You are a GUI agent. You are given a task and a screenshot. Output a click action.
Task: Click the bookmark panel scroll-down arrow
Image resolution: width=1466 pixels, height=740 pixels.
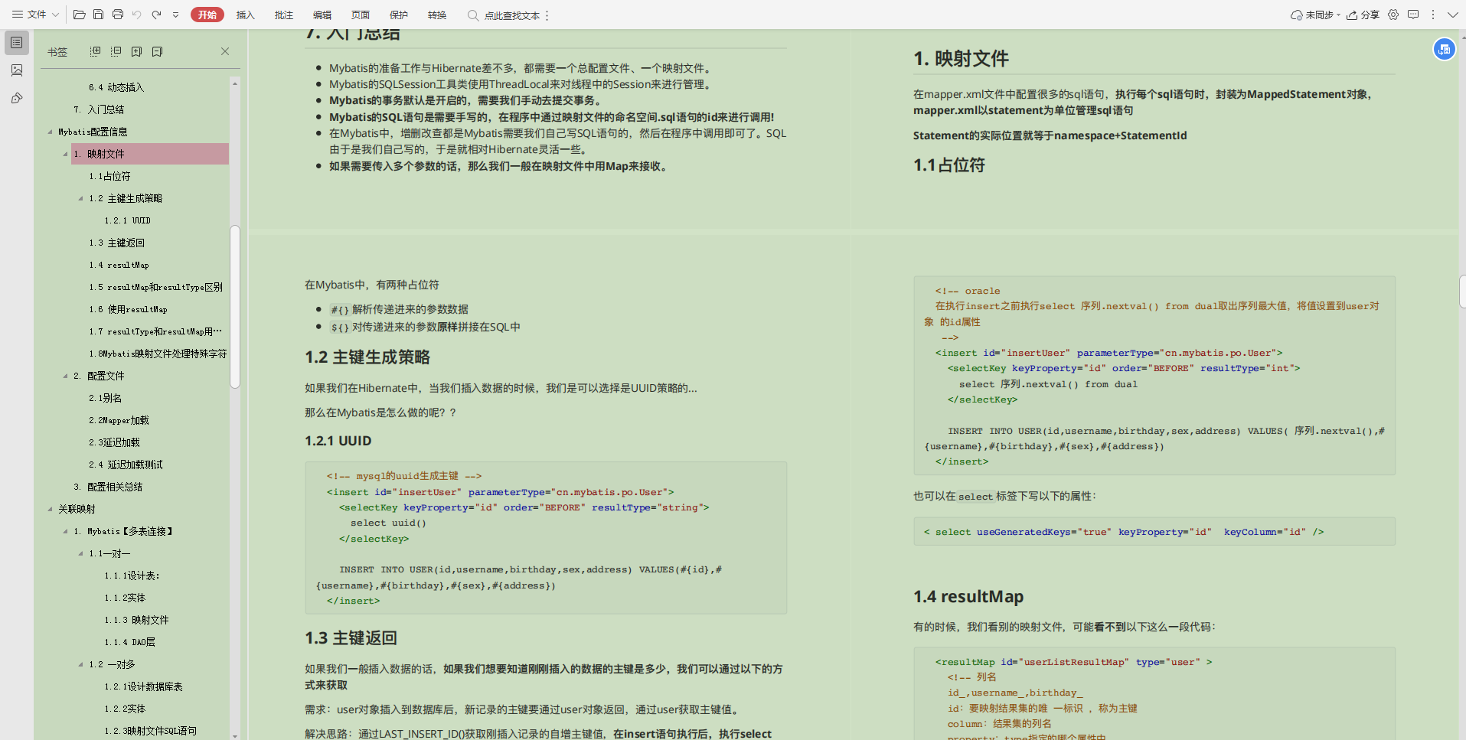235,735
